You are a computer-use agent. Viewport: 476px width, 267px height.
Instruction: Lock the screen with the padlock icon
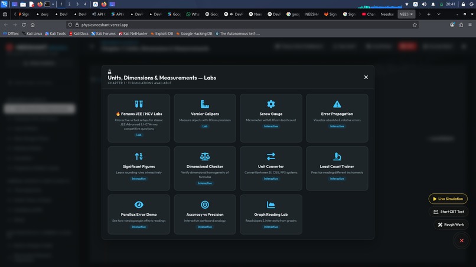click(463, 4)
